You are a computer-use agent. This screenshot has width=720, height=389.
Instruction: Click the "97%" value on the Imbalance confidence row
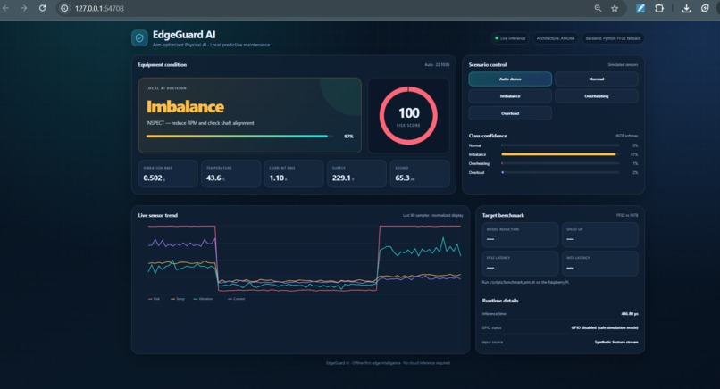(634, 154)
